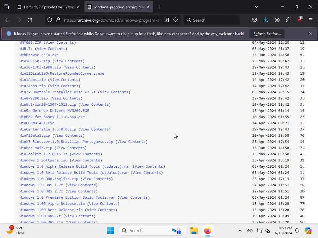Download WinME Bins Brazilian Portuguese zip

click(66, 142)
